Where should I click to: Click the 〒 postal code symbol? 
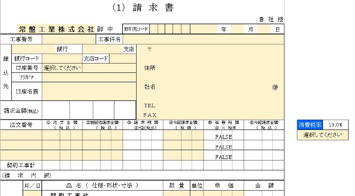[x=149, y=49]
